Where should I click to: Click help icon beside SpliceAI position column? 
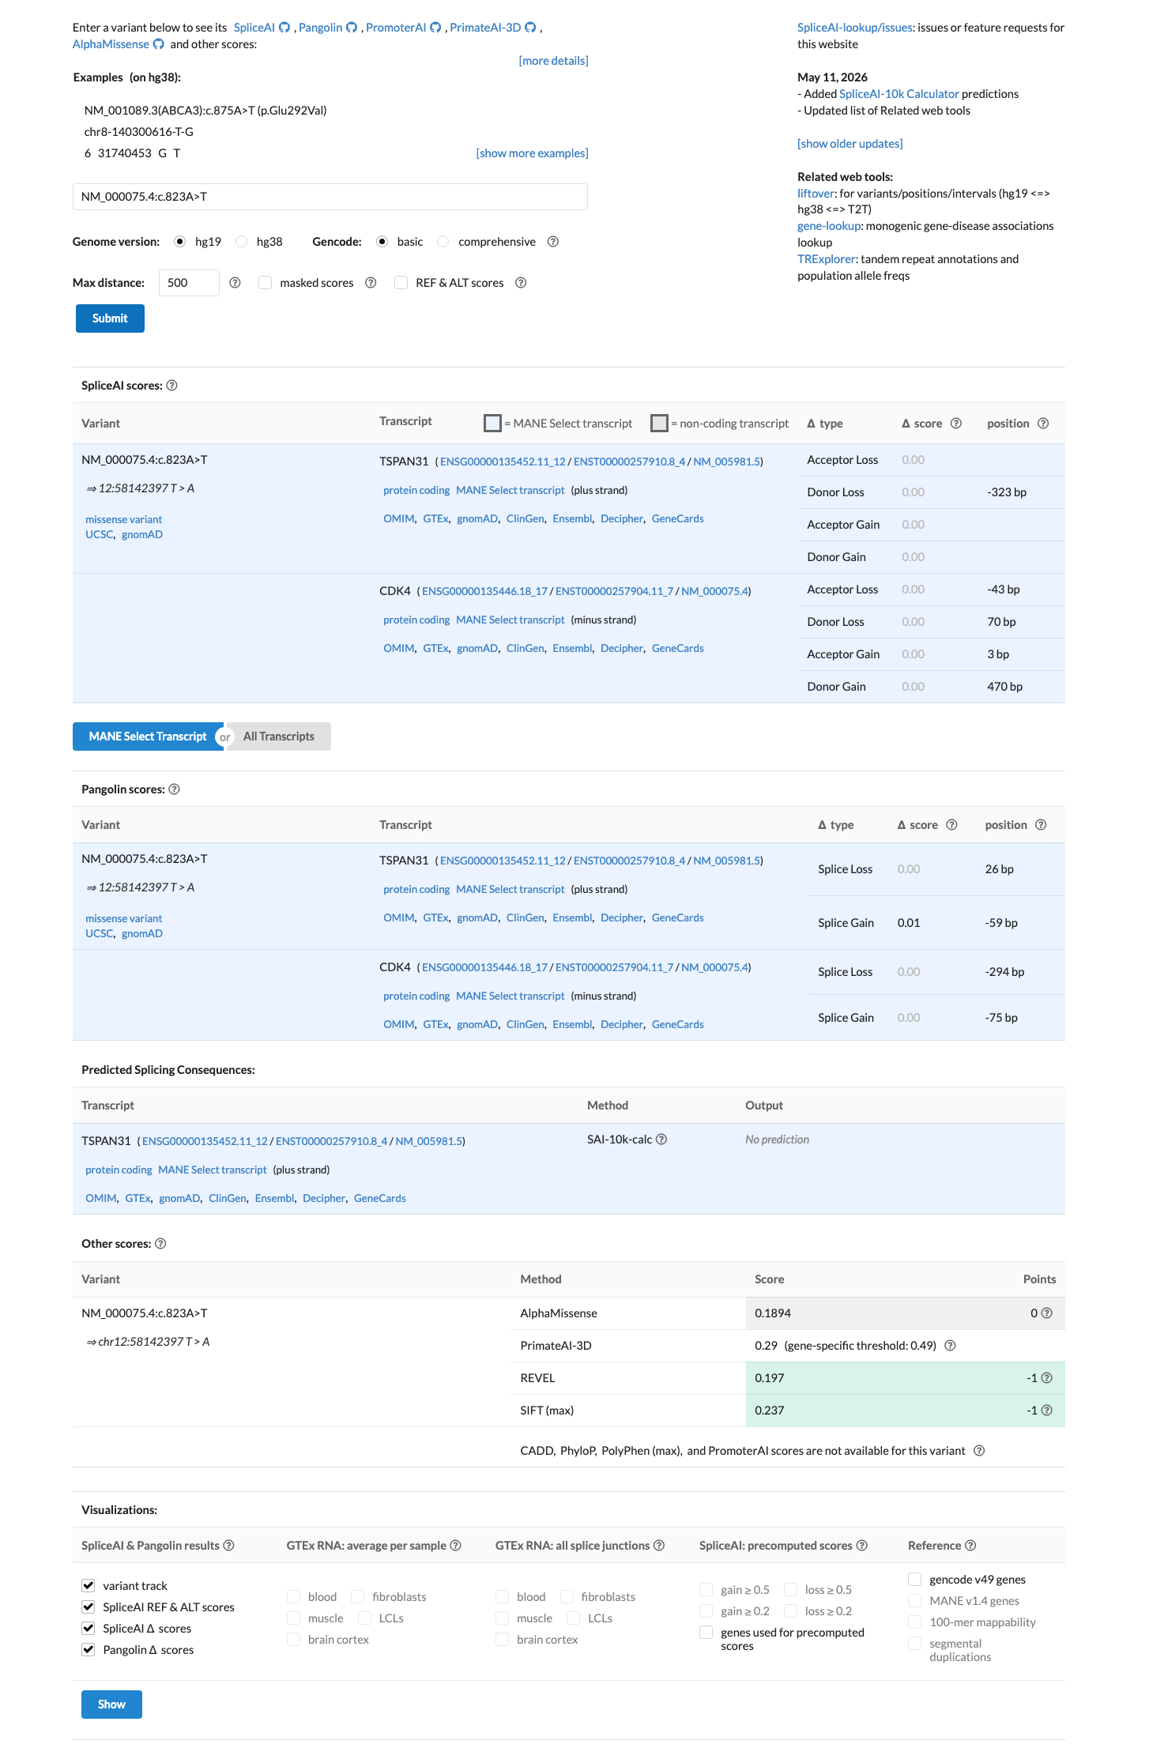1043,424
